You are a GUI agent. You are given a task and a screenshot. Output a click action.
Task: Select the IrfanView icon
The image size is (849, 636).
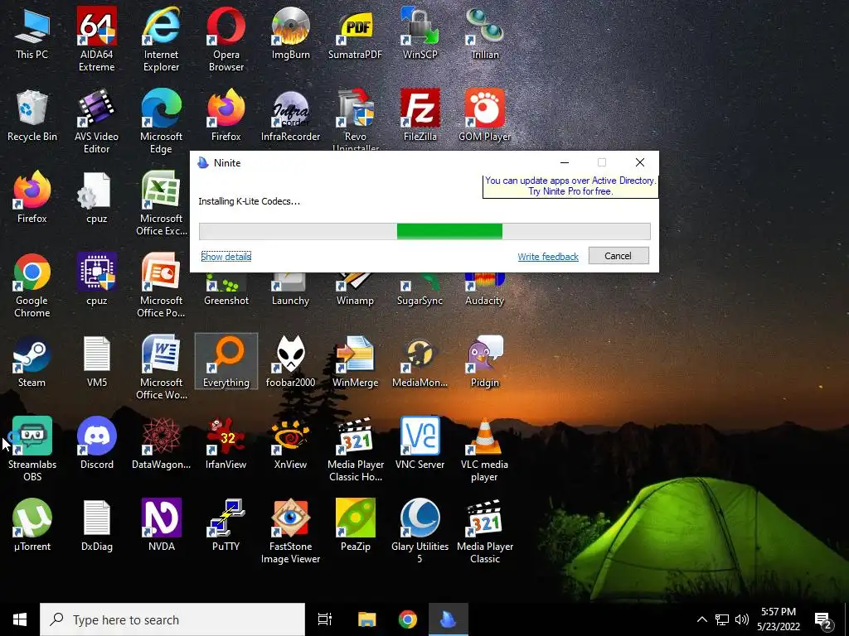(226, 444)
